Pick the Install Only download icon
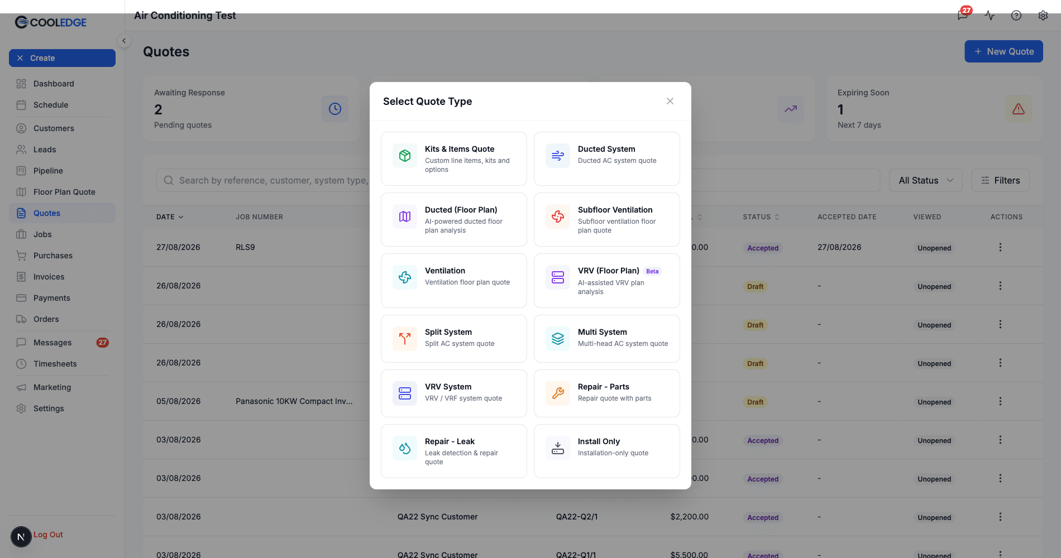This screenshot has width=1061, height=558. [558, 448]
